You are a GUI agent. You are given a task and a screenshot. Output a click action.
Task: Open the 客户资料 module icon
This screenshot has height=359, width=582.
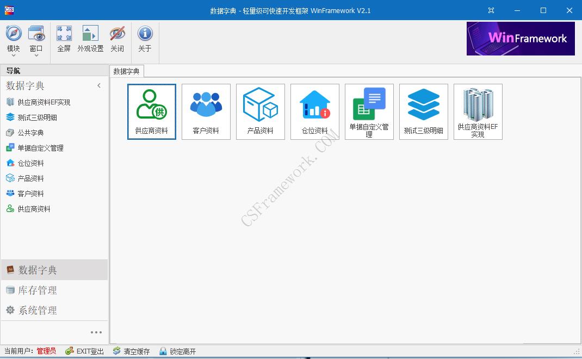pos(206,112)
